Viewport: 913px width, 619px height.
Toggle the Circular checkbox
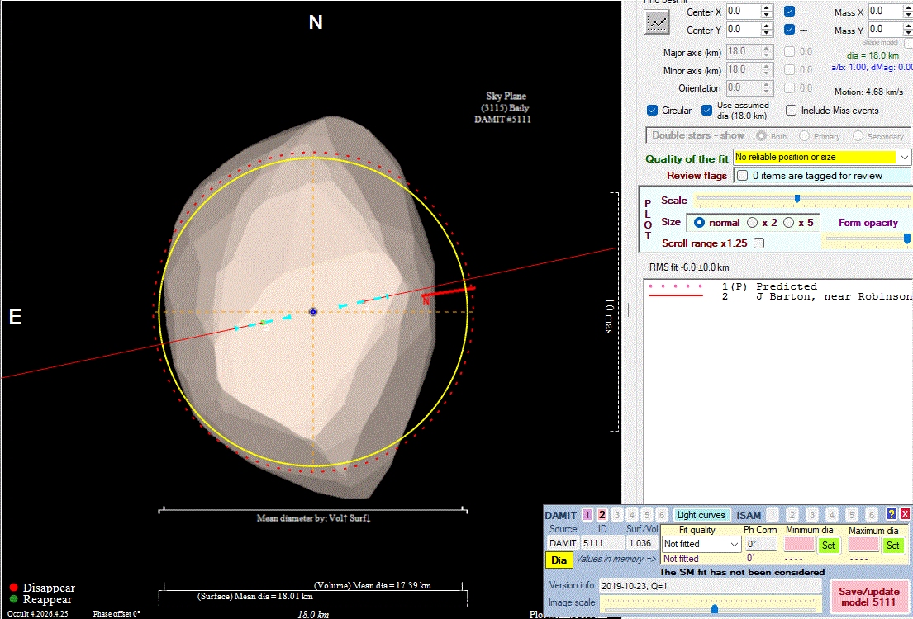click(x=653, y=110)
